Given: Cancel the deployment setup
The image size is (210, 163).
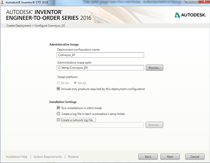Looking at the screenshot, I should coord(195,157).
